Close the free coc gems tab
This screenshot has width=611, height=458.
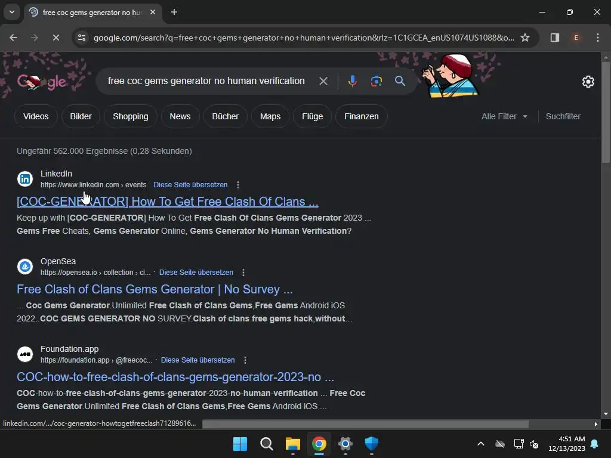point(153,12)
